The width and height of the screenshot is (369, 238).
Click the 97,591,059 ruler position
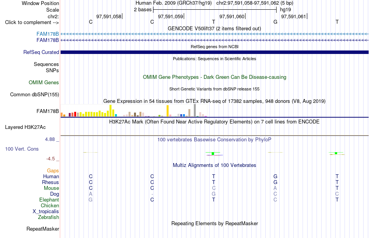pos(171,16)
